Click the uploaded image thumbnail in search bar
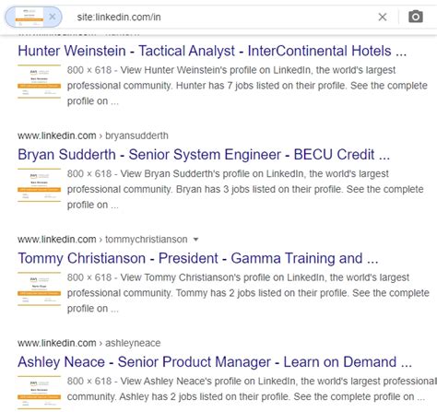Screen dimensions: 437x412 [30, 17]
